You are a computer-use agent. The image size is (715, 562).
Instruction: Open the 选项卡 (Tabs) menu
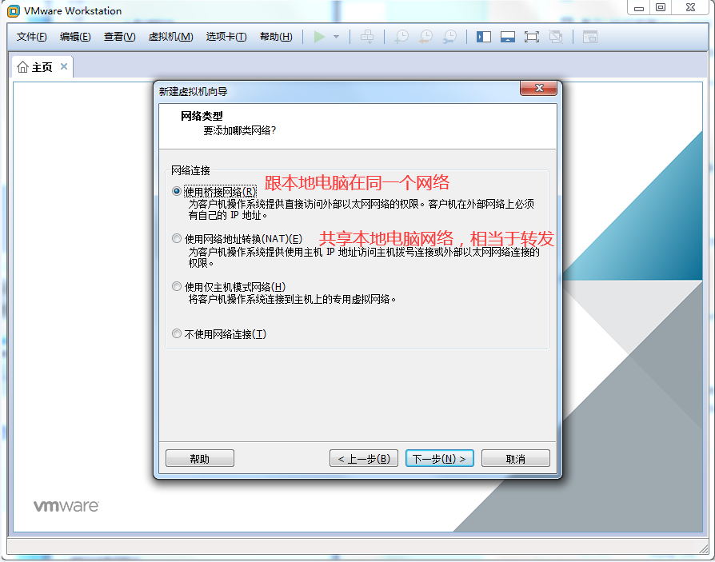(x=226, y=37)
